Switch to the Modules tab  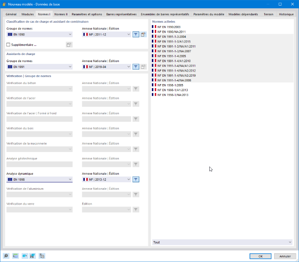[x=28, y=14]
